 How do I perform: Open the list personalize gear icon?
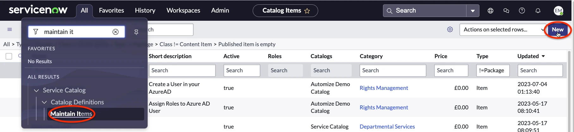pos(450,30)
